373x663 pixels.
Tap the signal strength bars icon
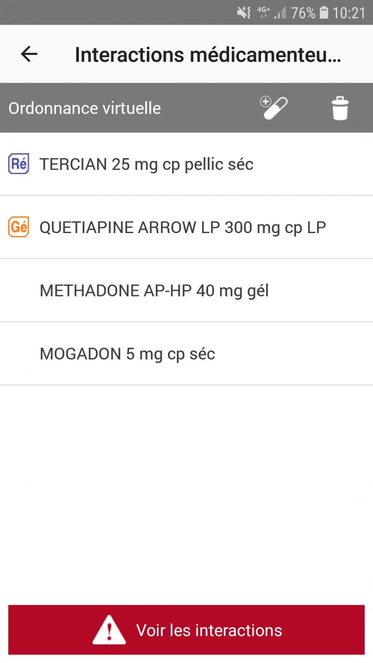280,13
